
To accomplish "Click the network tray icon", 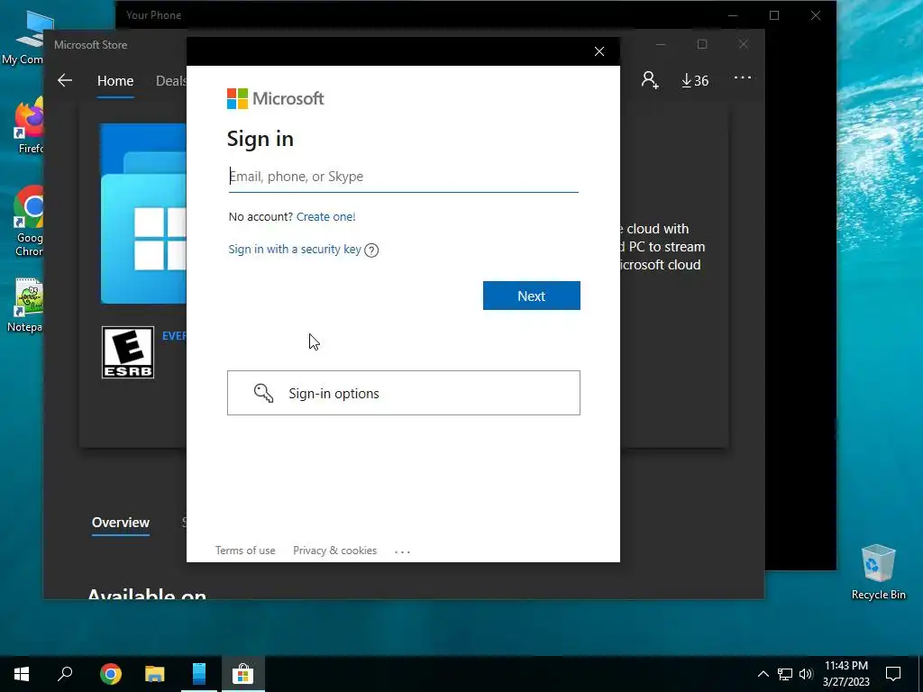I will click(785, 674).
